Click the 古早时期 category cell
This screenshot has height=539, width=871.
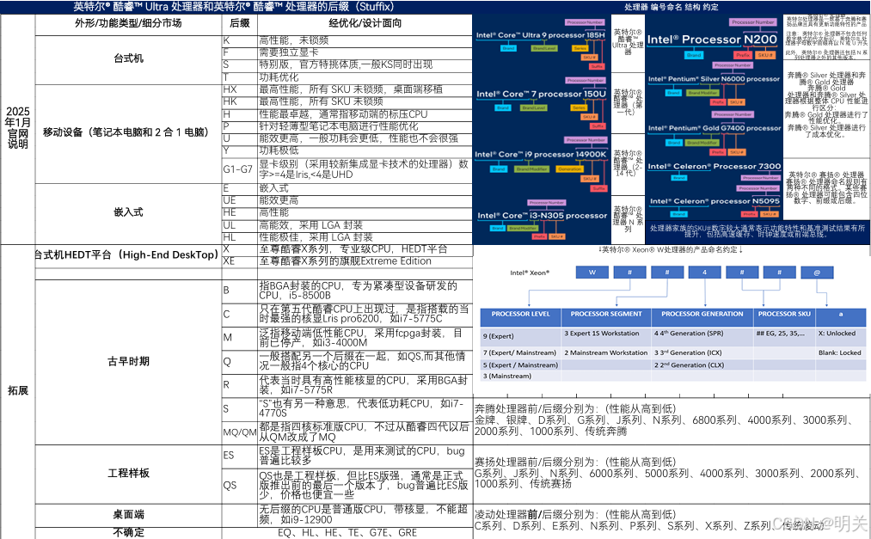[x=128, y=362]
